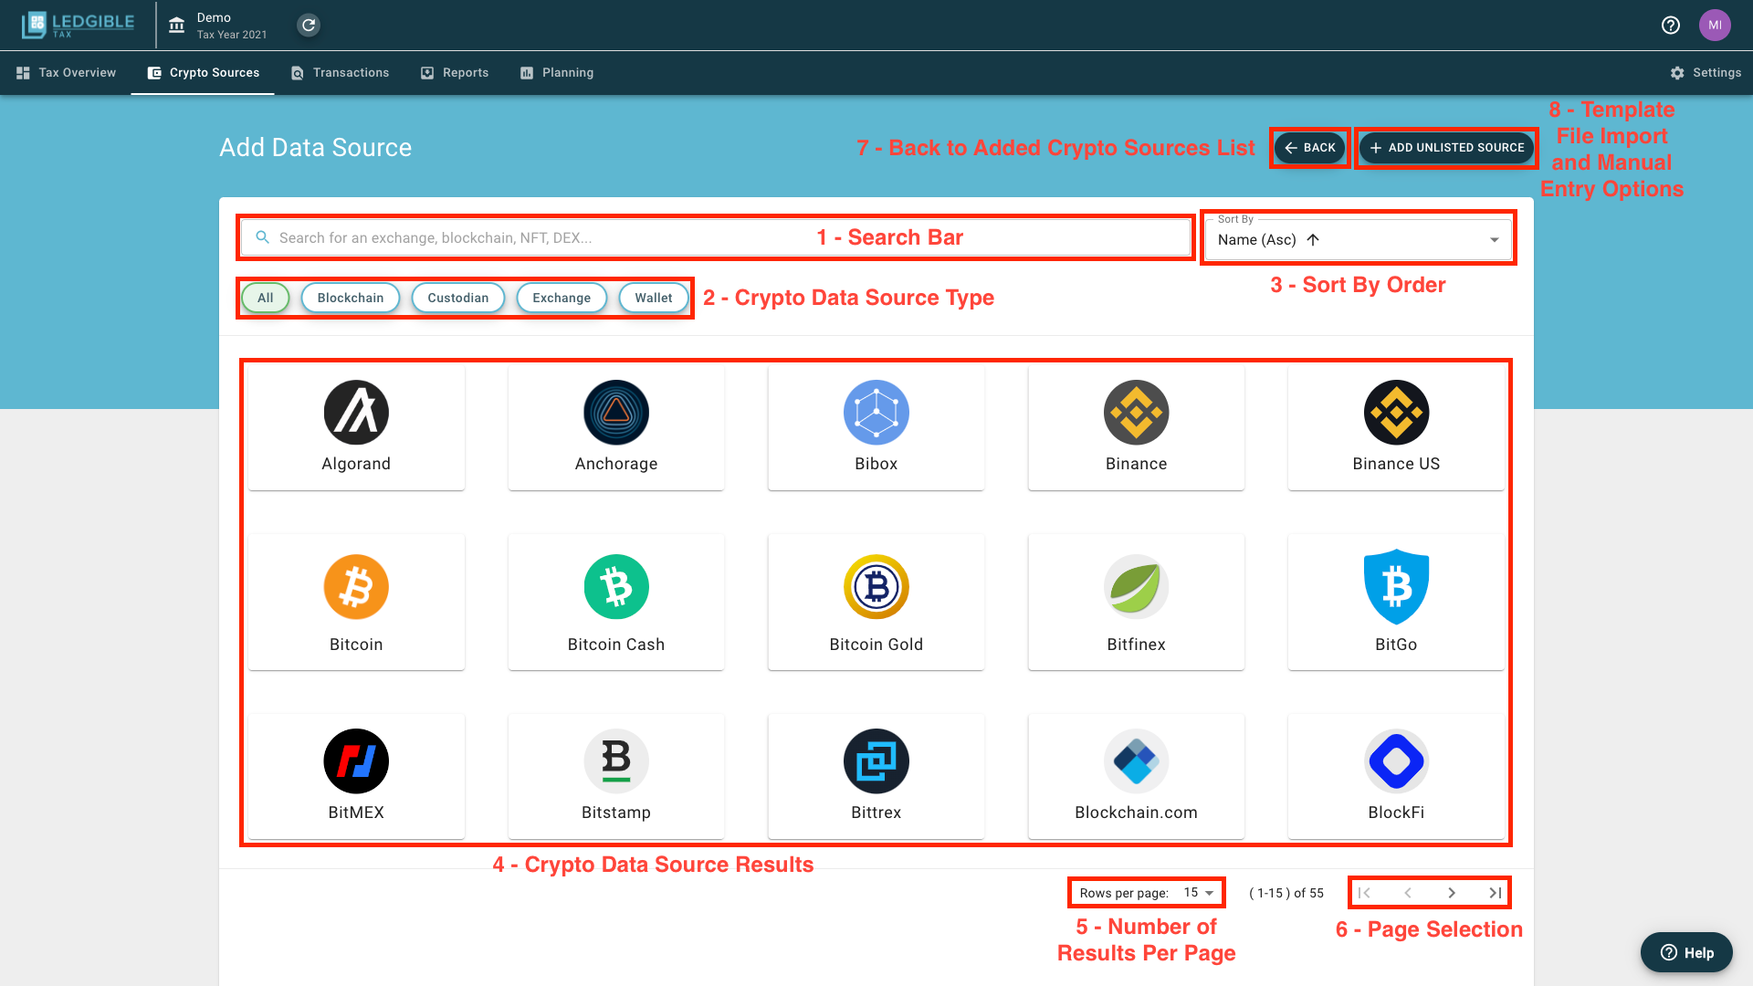This screenshot has width=1753, height=986.
Task: Click the Blockchain.com label text
Action: point(1137,813)
